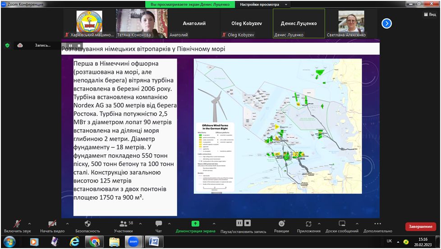This screenshot has height=249, width=441.
Task: Open Google Chrome from taskbar
Action: coord(94,242)
